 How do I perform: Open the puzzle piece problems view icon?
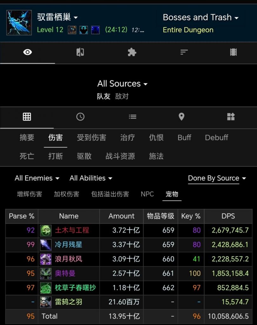[x=132, y=53]
